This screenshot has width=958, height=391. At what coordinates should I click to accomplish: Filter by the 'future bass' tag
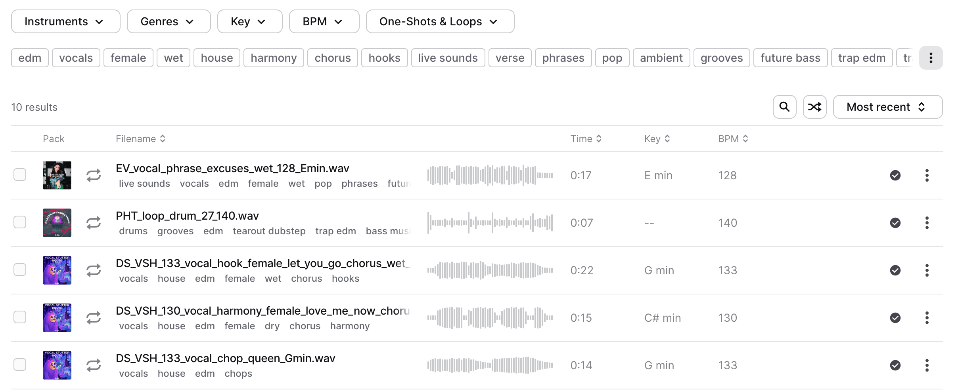click(x=790, y=58)
